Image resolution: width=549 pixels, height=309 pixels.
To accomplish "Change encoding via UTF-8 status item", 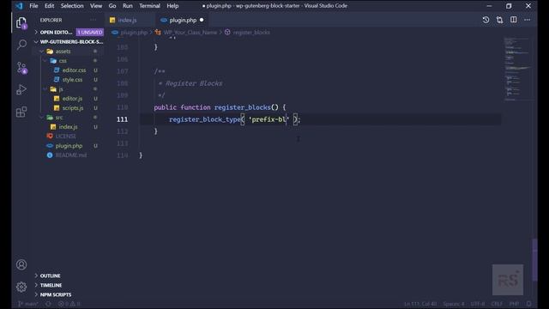I will pyautogui.click(x=478, y=304).
